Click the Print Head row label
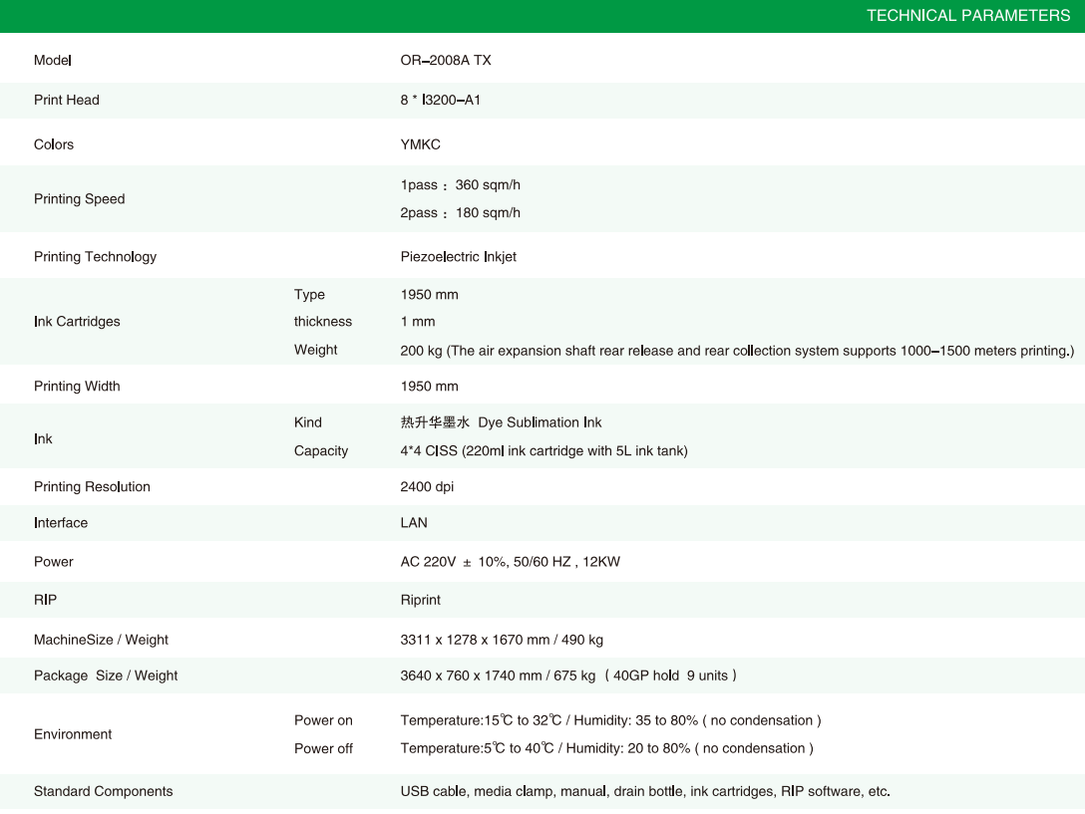 coord(67,101)
